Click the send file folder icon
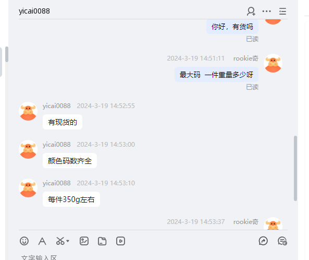Viewport: 309px width, 260px height. (102, 241)
